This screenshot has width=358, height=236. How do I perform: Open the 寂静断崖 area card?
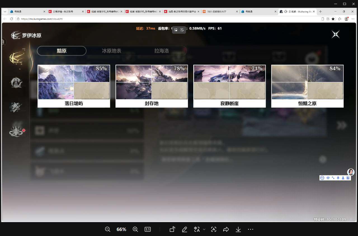229,86
